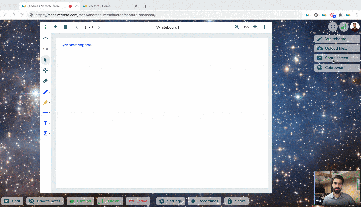This screenshot has height=207, width=361.
Task: Toggle Private notes visibility
Action: click(45, 201)
